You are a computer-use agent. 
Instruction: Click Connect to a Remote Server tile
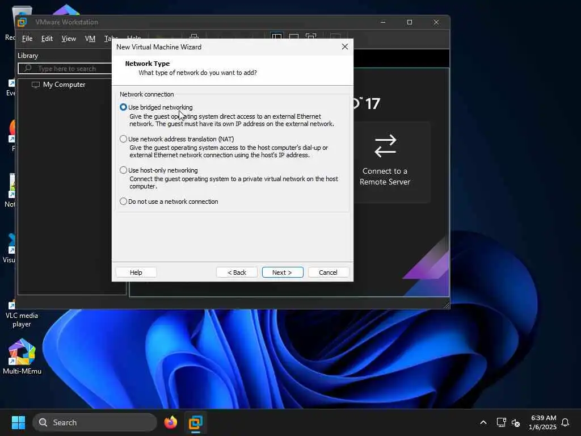click(x=385, y=162)
